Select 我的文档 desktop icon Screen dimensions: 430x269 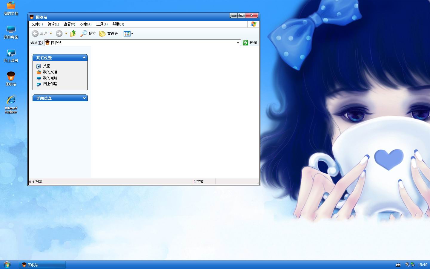pos(11,8)
